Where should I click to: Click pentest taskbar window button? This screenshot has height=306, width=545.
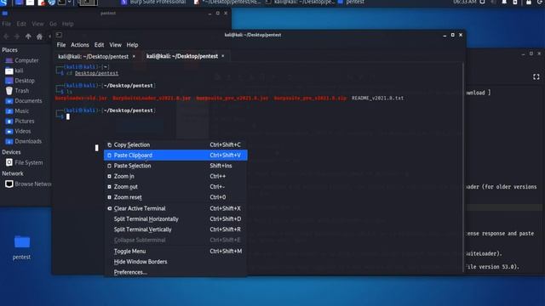click(351, 2)
